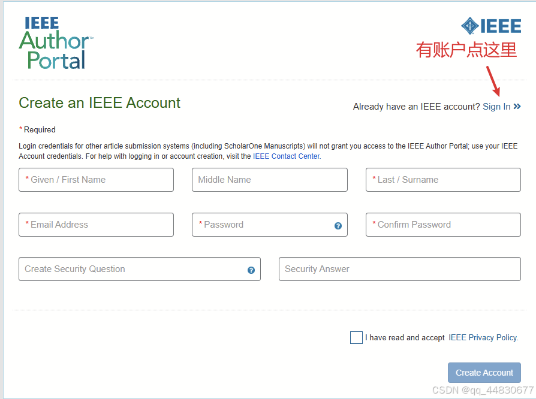Click the Sign In link
The height and width of the screenshot is (399, 536).
click(496, 107)
